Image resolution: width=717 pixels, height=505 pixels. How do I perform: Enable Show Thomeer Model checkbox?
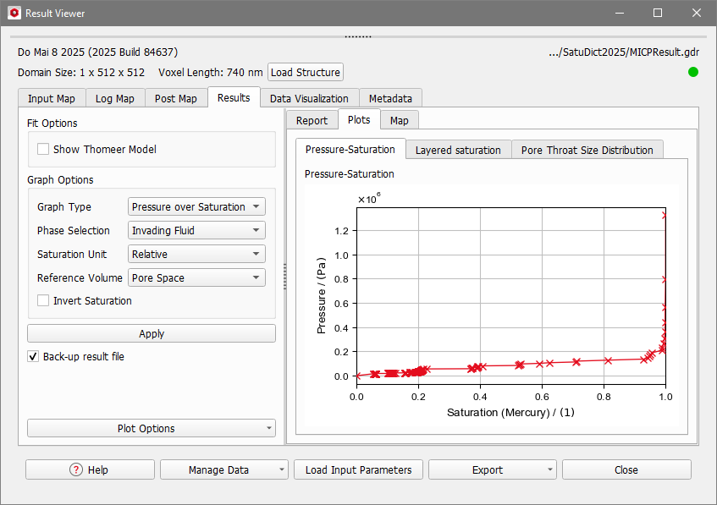click(x=43, y=149)
